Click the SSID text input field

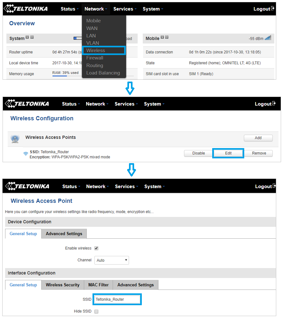click(117, 299)
